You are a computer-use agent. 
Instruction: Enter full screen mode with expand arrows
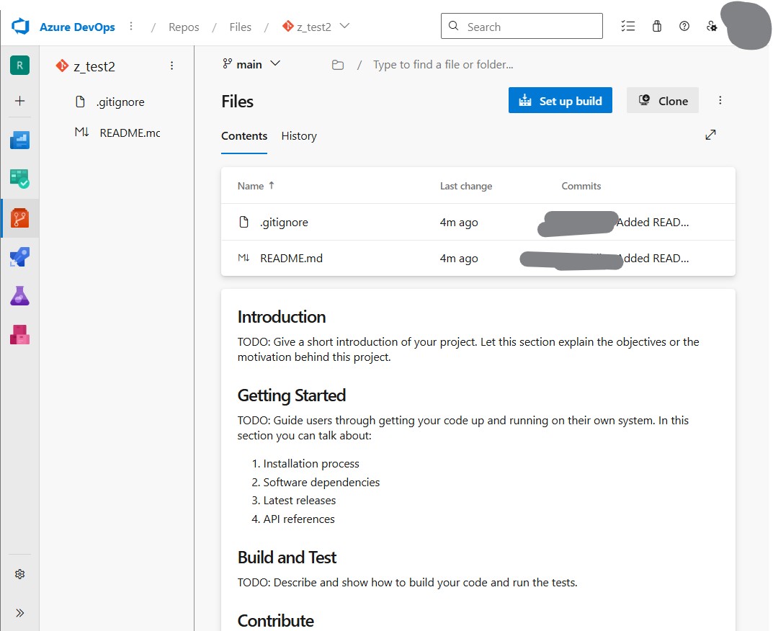(710, 135)
